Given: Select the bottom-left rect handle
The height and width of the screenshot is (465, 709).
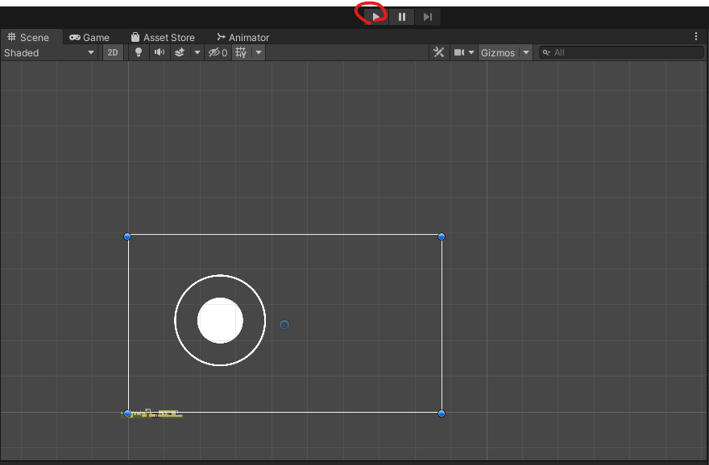Looking at the screenshot, I should 127,414.
